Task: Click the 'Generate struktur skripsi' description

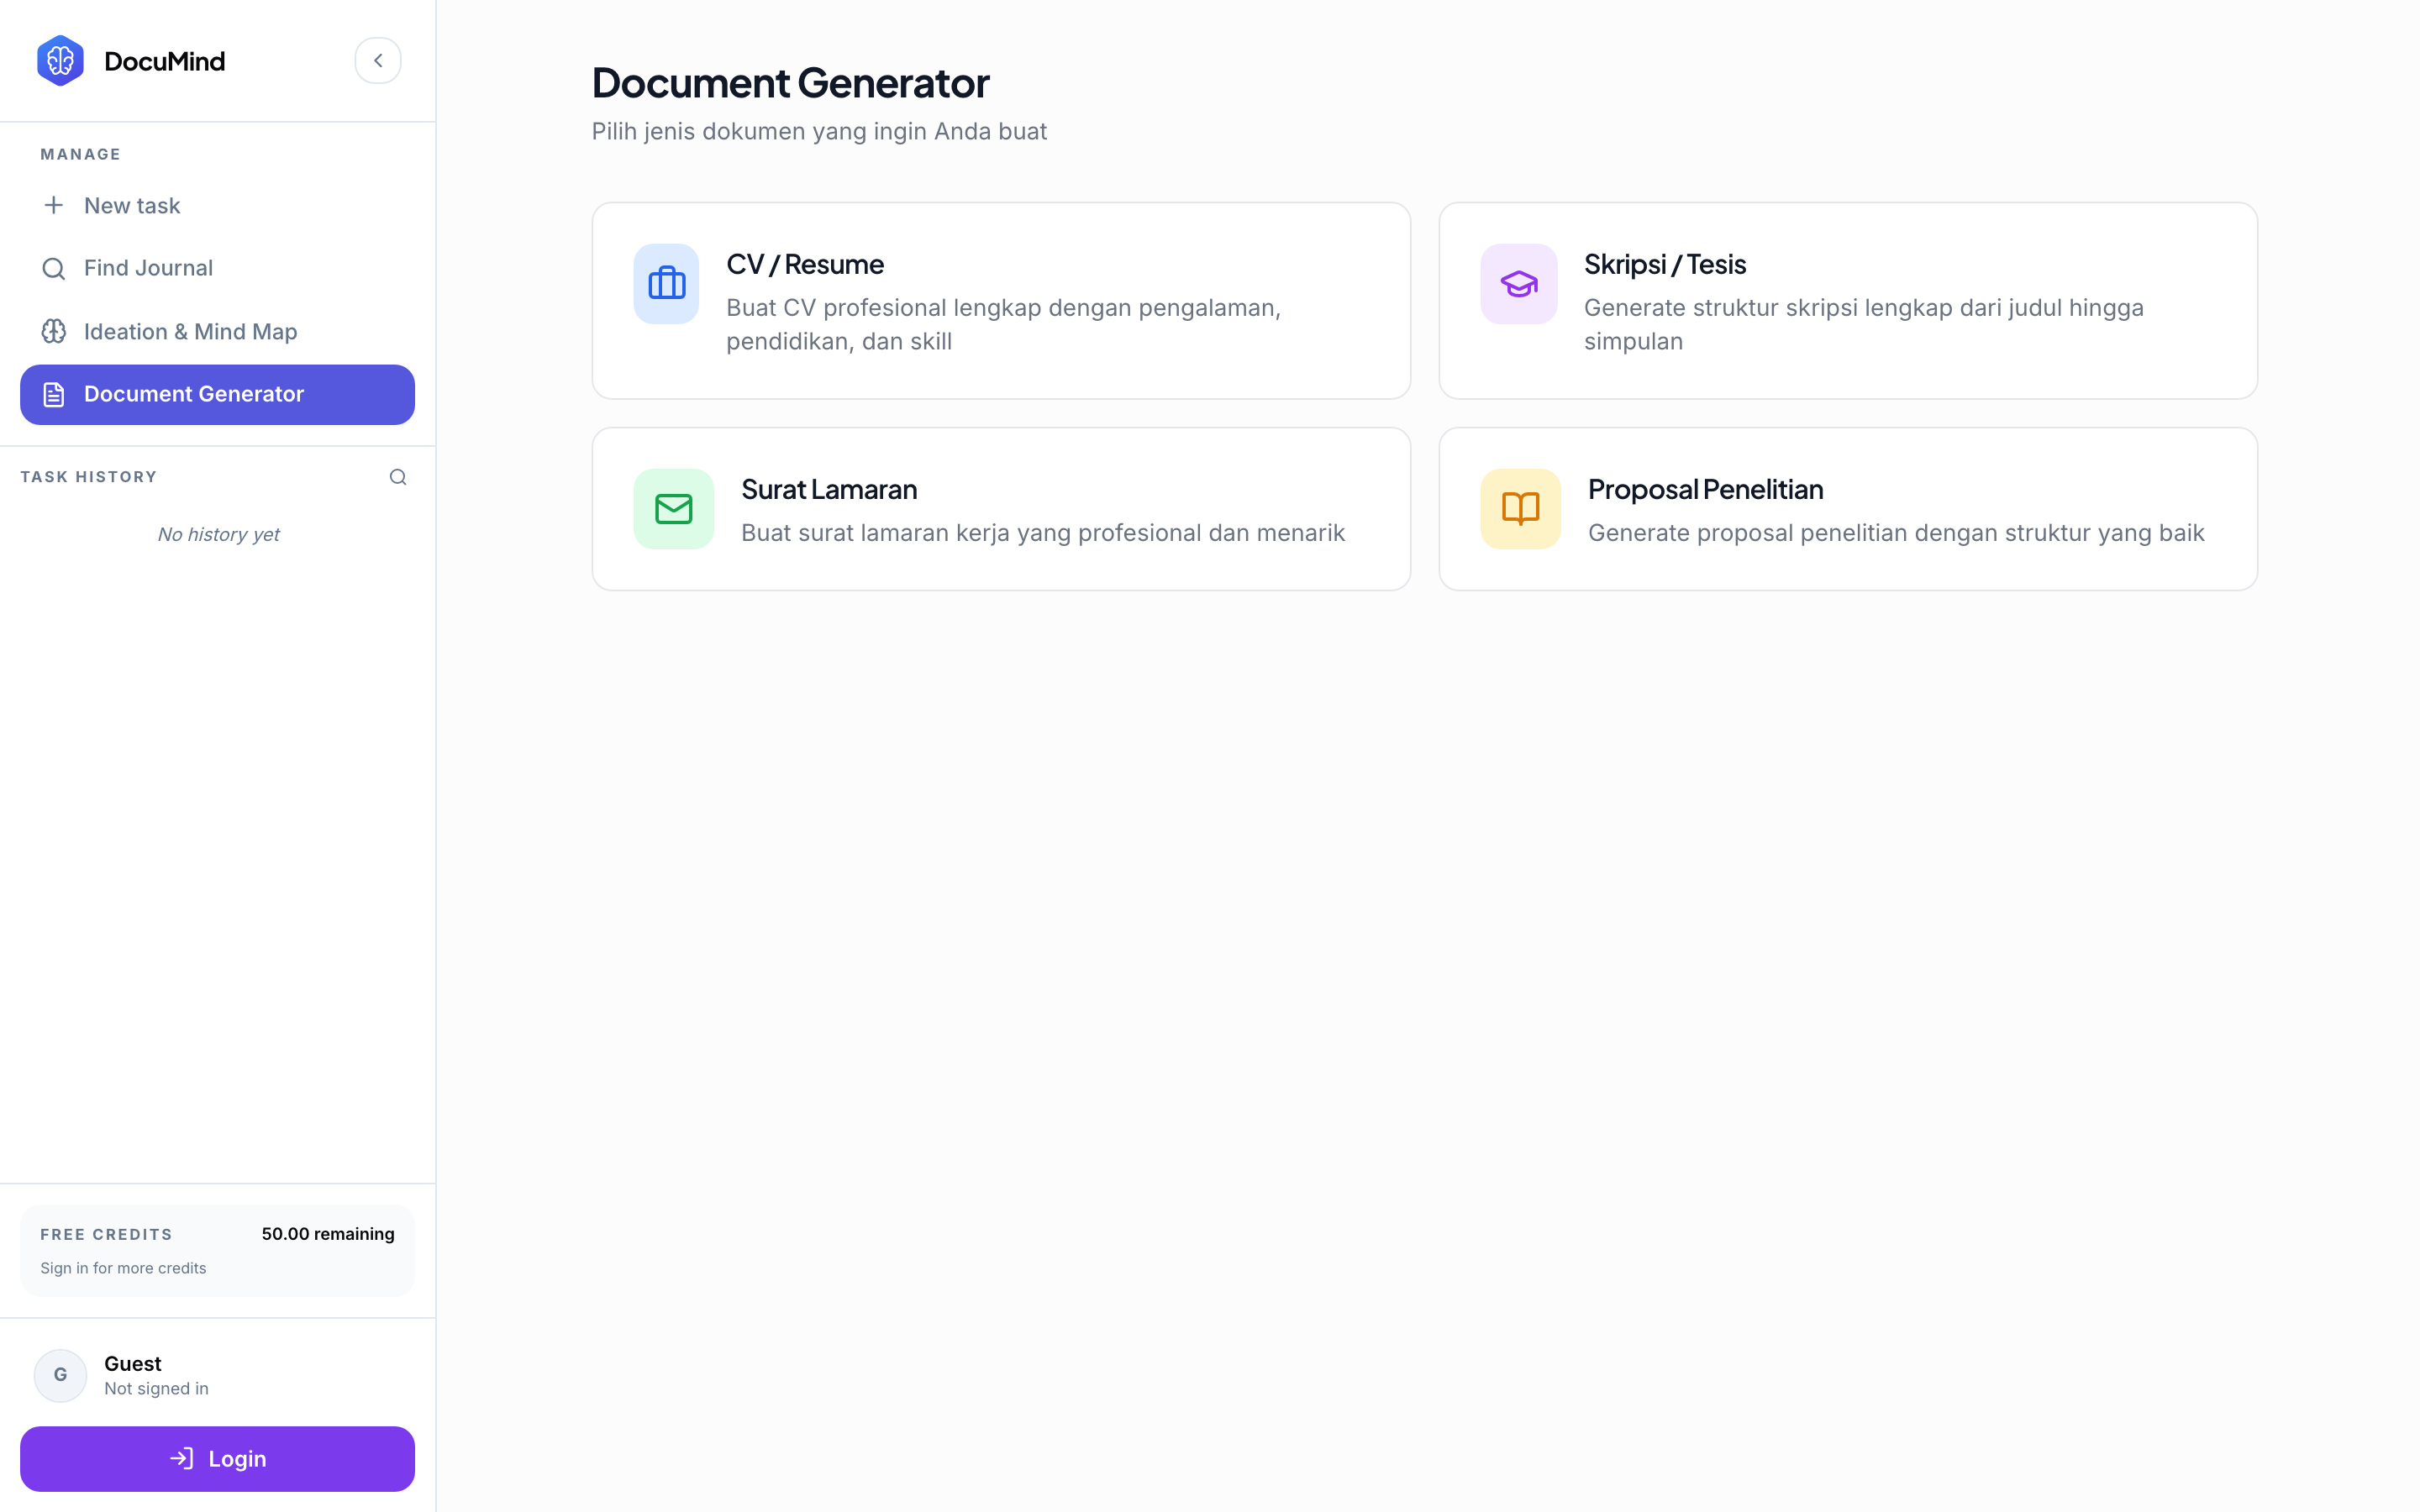Action: click(x=1864, y=324)
